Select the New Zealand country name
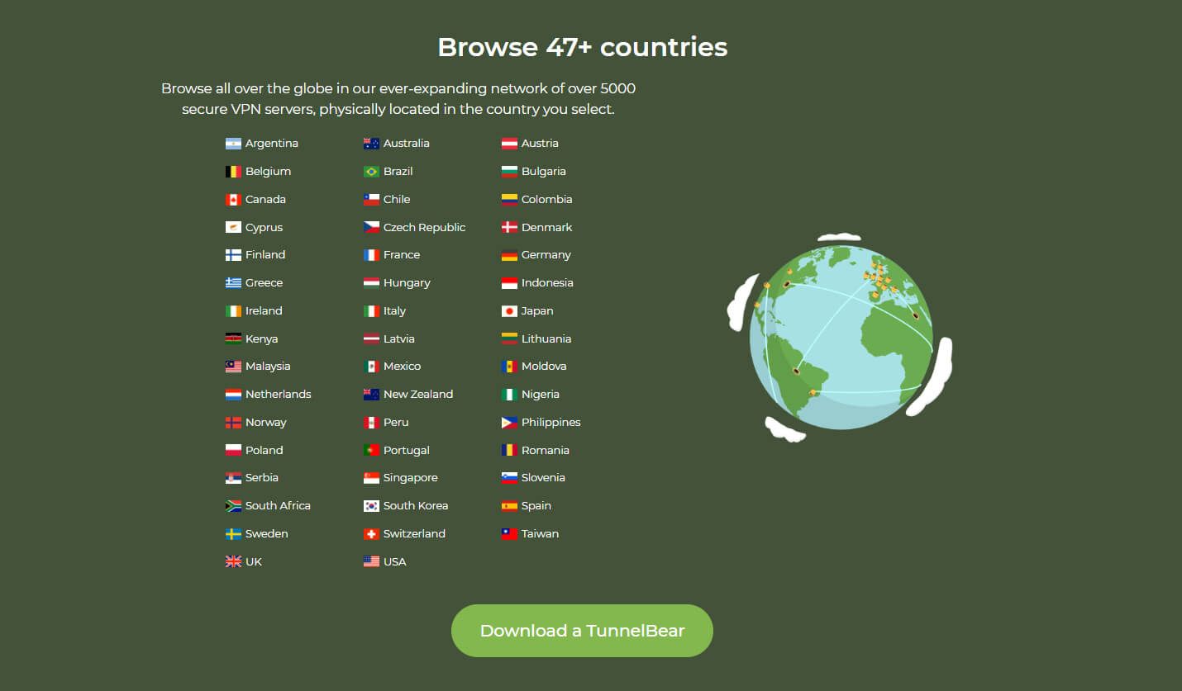Screen dimensions: 1182x691 [418, 395]
